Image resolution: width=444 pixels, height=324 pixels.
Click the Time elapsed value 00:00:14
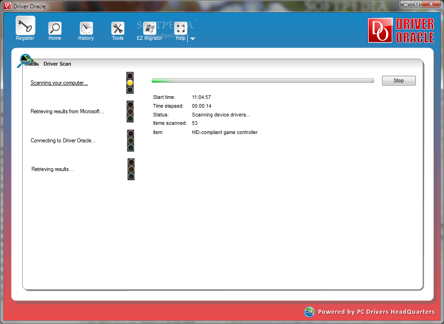point(202,106)
